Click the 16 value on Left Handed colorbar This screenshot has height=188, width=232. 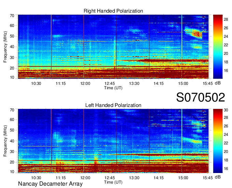(226, 169)
